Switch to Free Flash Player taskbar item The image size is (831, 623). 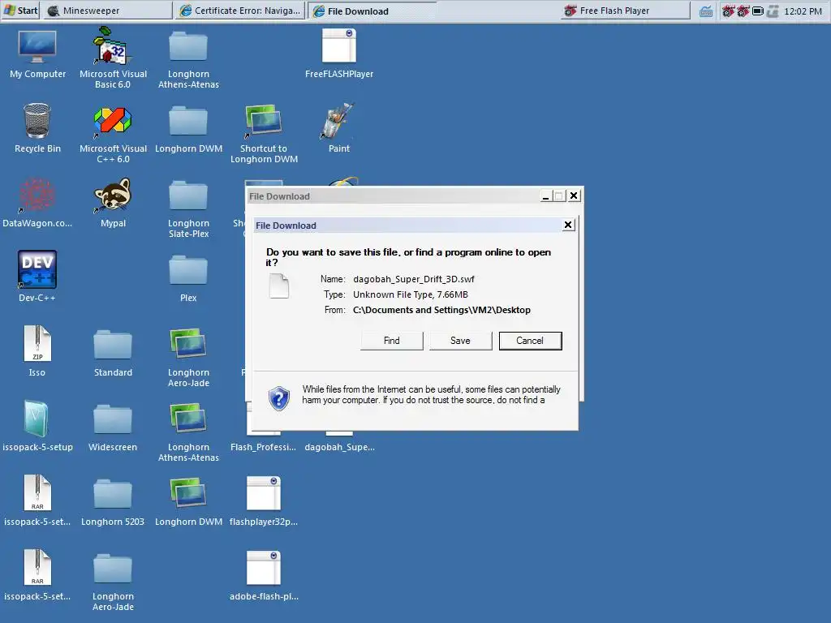tap(626, 11)
